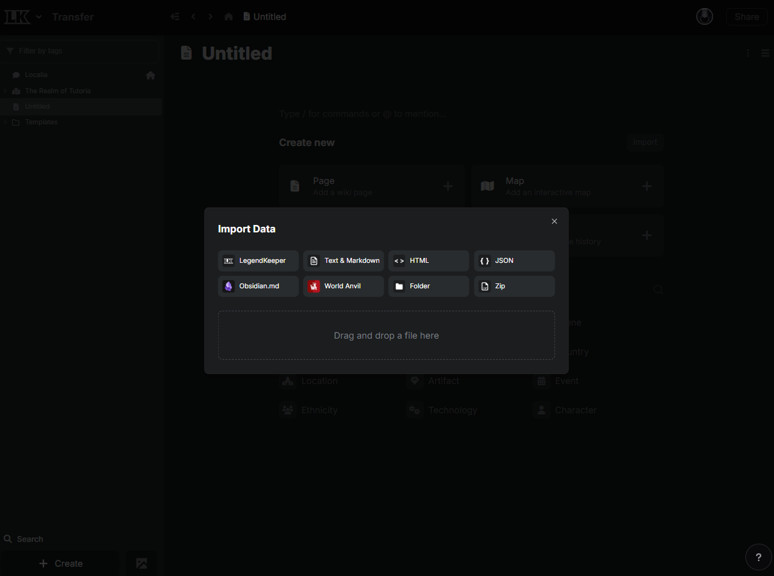The width and height of the screenshot is (774, 576).
Task: Close the Import Data dialog
Action: point(554,221)
